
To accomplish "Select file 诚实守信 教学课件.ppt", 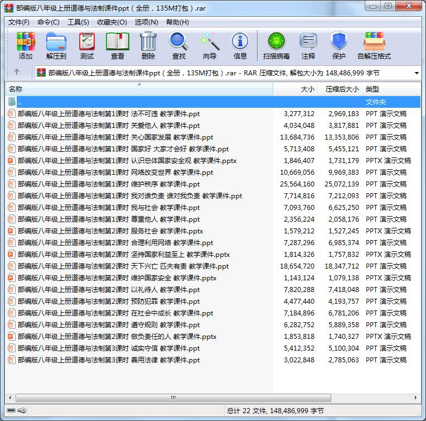I will coord(109,348).
